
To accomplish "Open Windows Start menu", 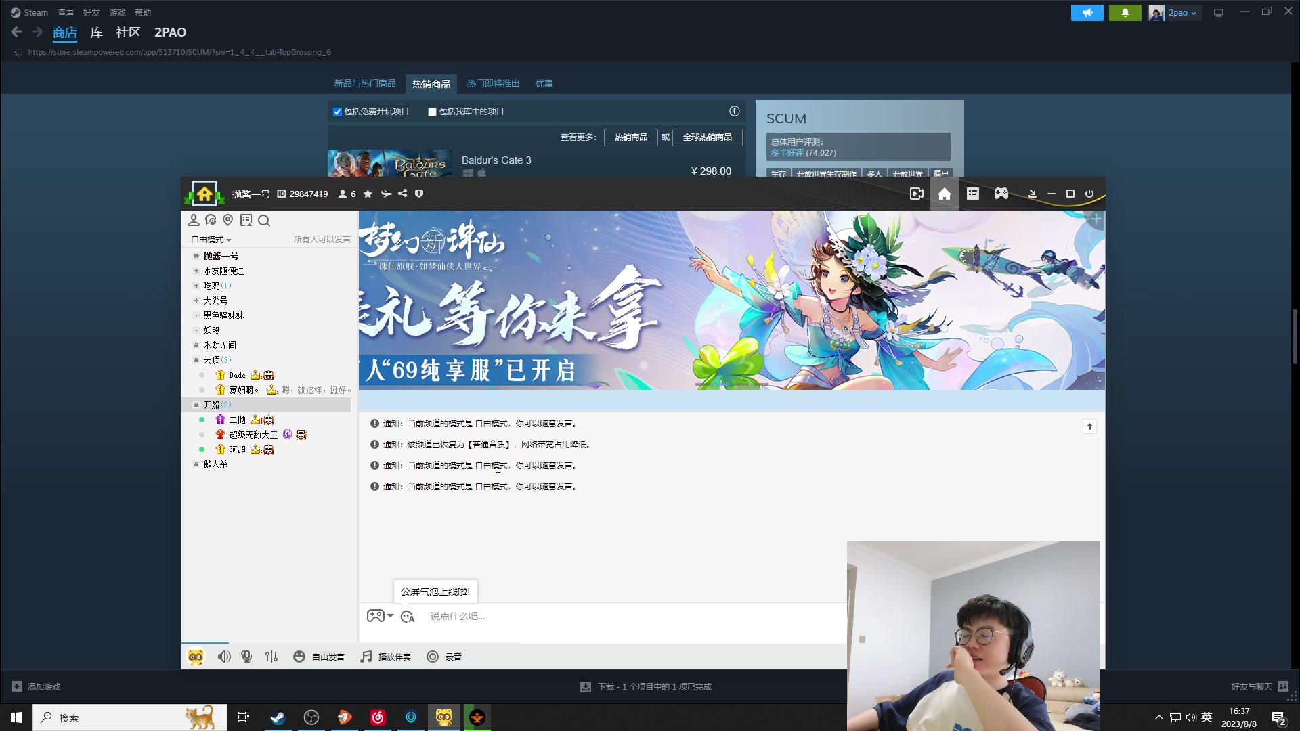I will 16,717.
